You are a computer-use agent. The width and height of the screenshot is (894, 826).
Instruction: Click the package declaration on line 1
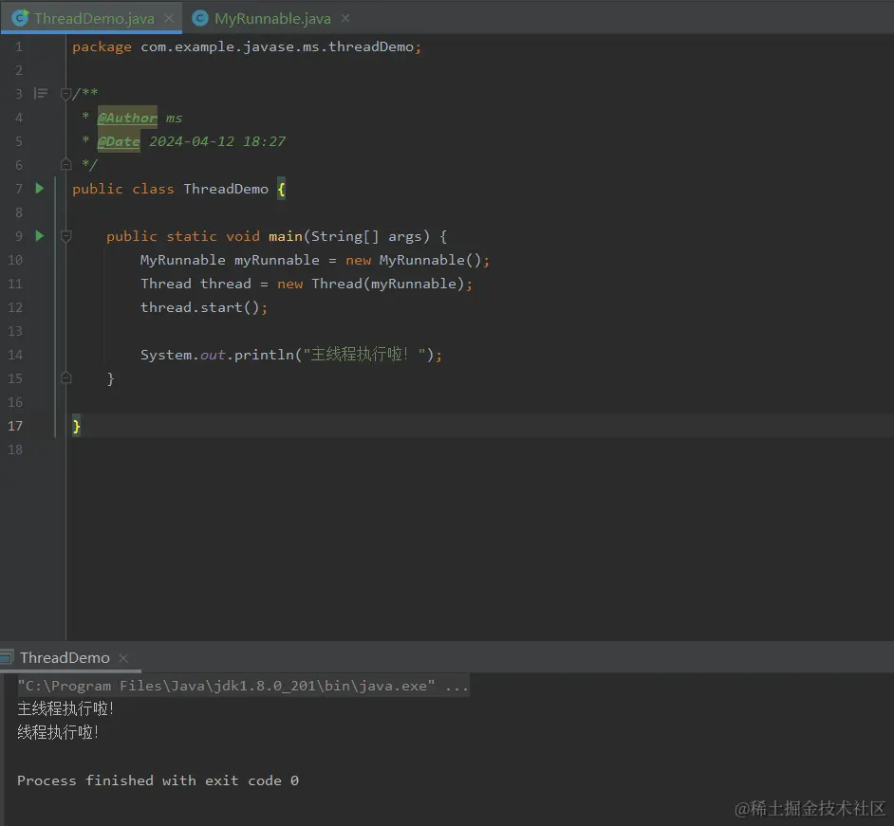[247, 46]
